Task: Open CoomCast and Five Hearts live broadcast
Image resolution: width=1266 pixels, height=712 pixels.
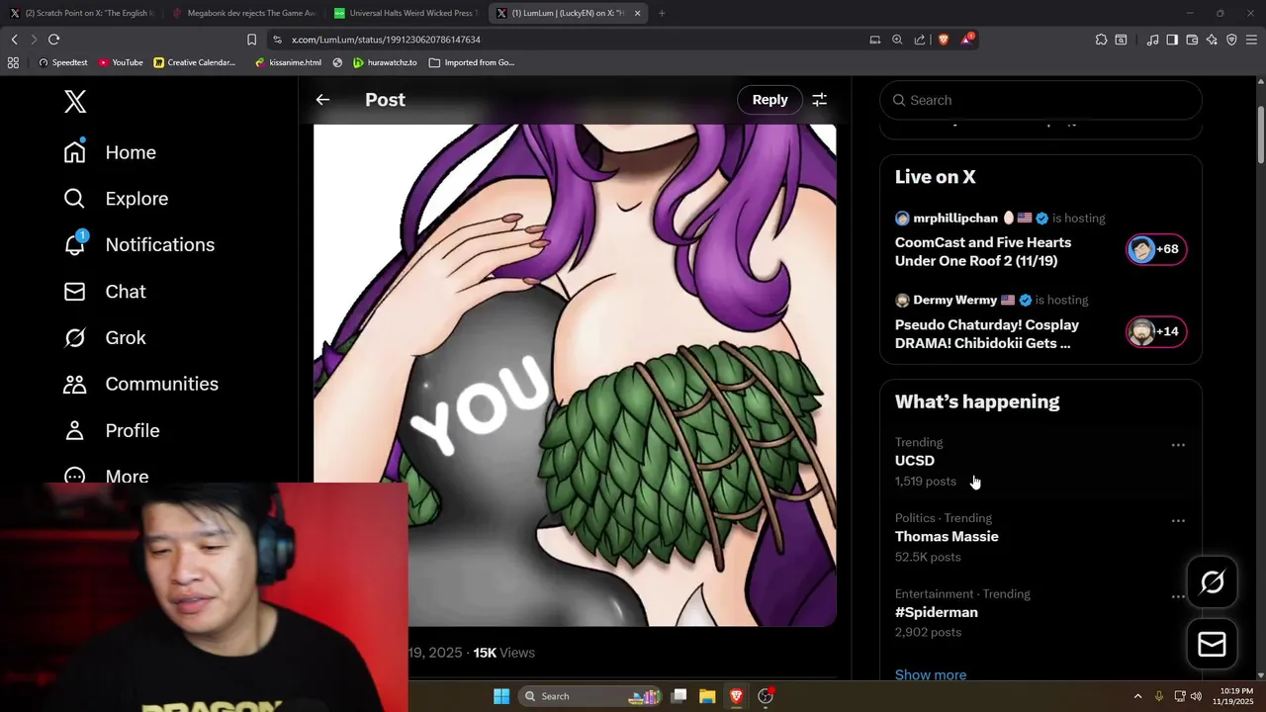Action: coord(983,251)
